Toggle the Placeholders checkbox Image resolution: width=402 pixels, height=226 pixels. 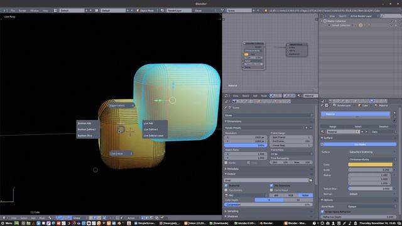tap(226, 190)
